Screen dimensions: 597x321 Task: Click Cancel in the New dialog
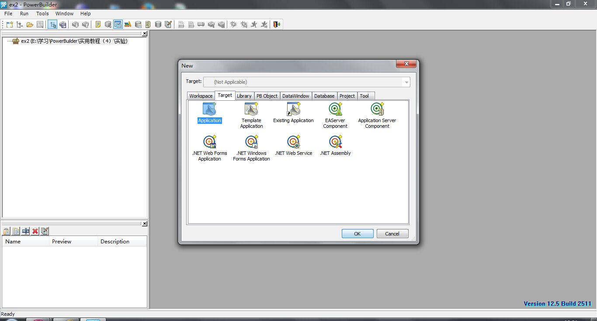(x=392, y=234)
